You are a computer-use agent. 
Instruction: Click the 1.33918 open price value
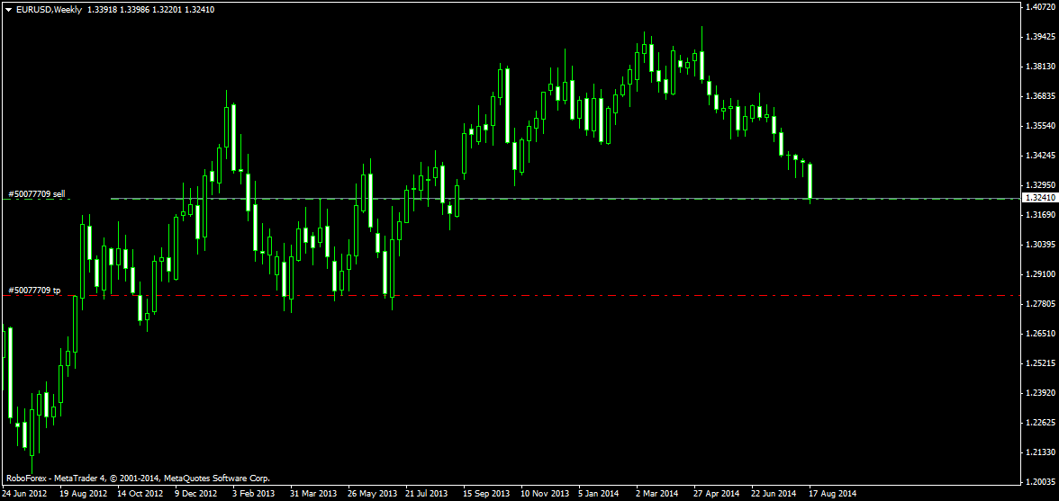tap(101, 10)
